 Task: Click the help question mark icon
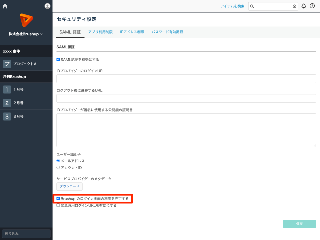(312, 6)
